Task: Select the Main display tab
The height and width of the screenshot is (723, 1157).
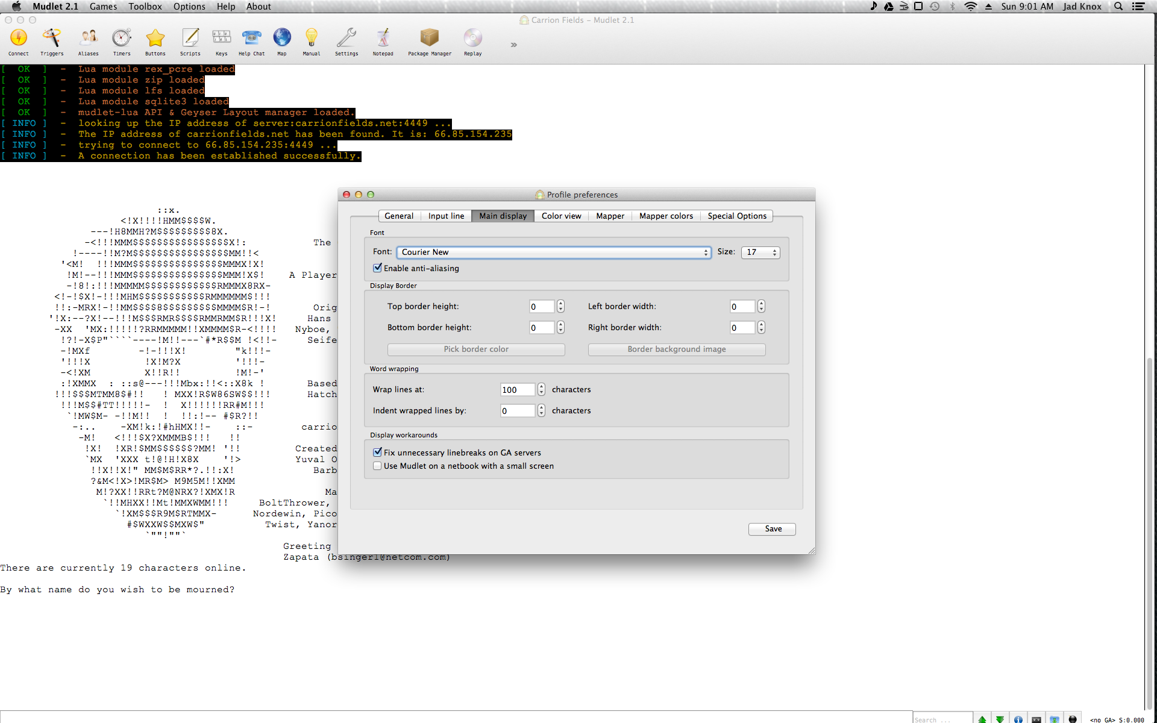Action: point(503,216)
